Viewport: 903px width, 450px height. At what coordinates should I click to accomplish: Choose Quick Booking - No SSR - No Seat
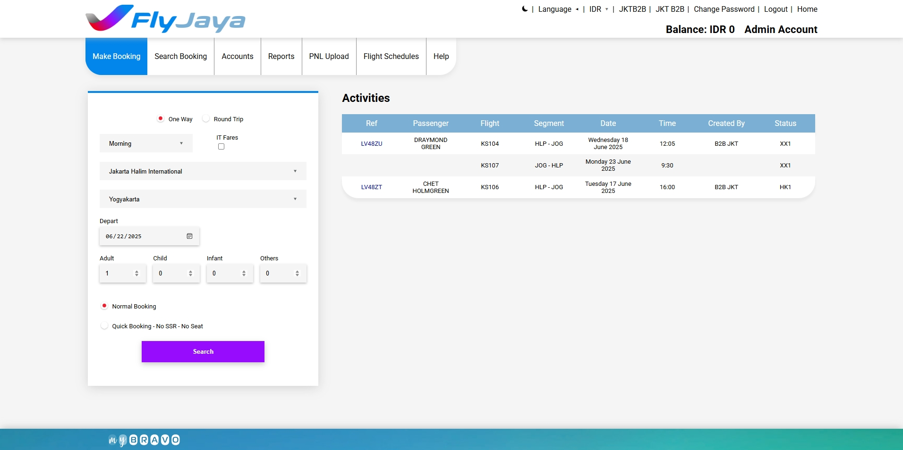104,326
